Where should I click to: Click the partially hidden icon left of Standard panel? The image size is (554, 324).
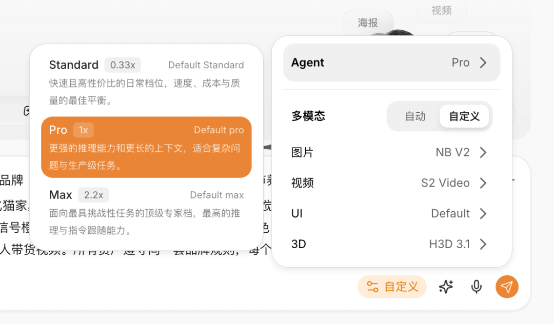27,111
